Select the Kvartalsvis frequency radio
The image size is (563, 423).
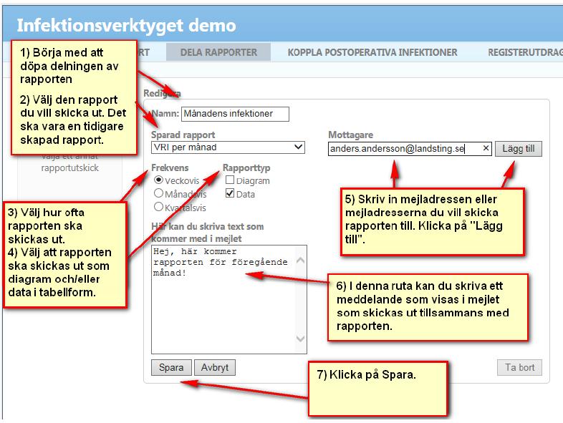pos(158,207)
